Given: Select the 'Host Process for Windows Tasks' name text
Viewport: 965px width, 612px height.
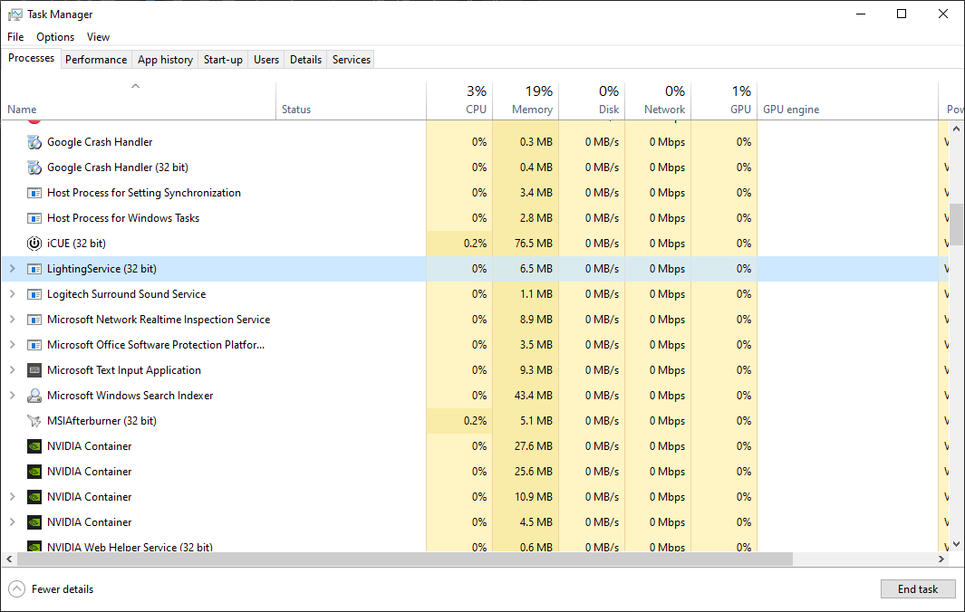Looking at the screenshot, I should (x=123, y=218).
